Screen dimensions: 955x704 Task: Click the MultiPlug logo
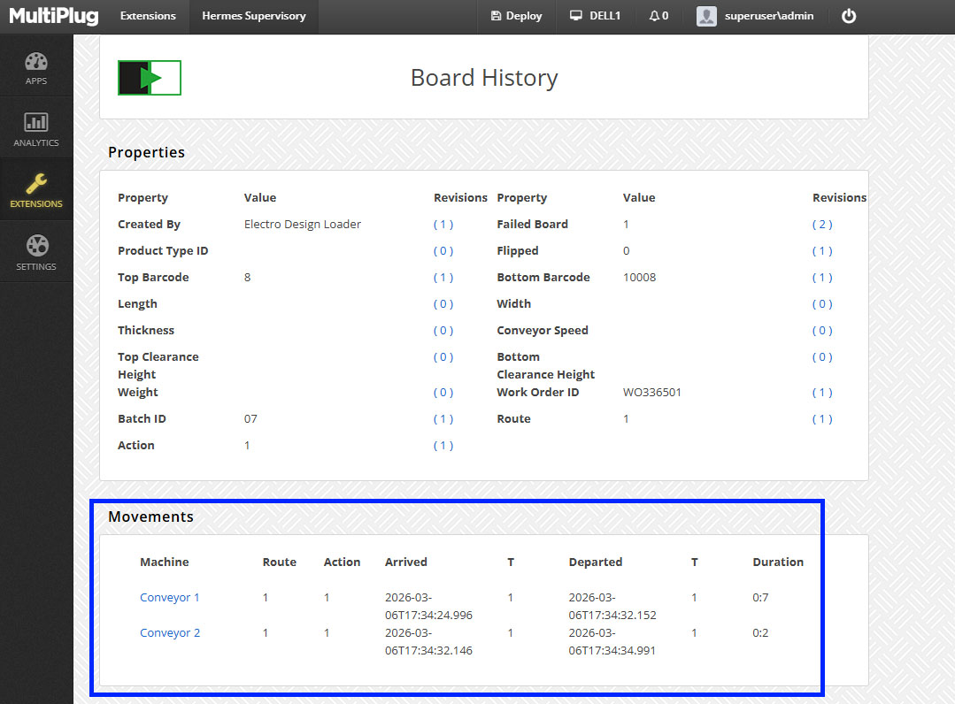click(54, 16)
